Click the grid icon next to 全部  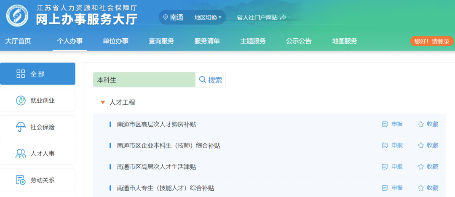click(x=21, y=74)
